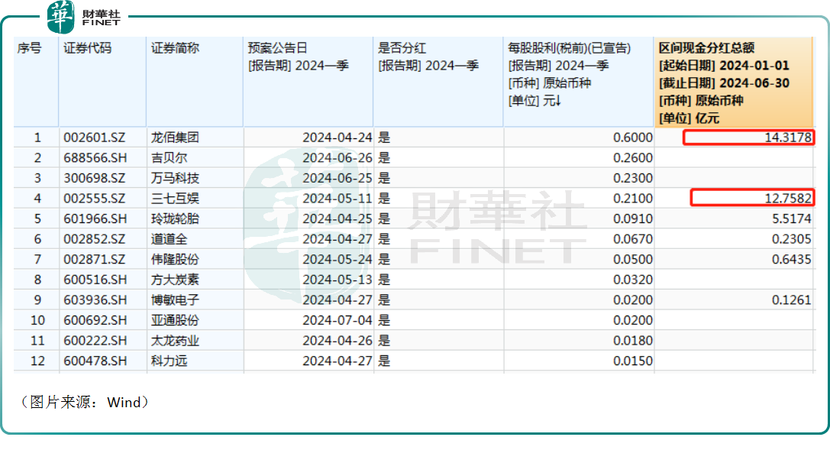
Task: Click dividend per share value 0.0320
Action: [632, 280]
